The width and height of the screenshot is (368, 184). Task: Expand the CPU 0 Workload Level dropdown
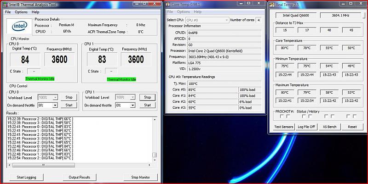55,97
